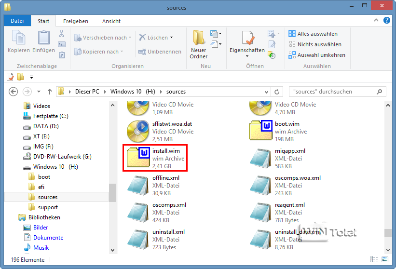This screenshot has width=396, height=269.
Task: Collapse the ribbon with the up chevron
Action: coord(376,20)
